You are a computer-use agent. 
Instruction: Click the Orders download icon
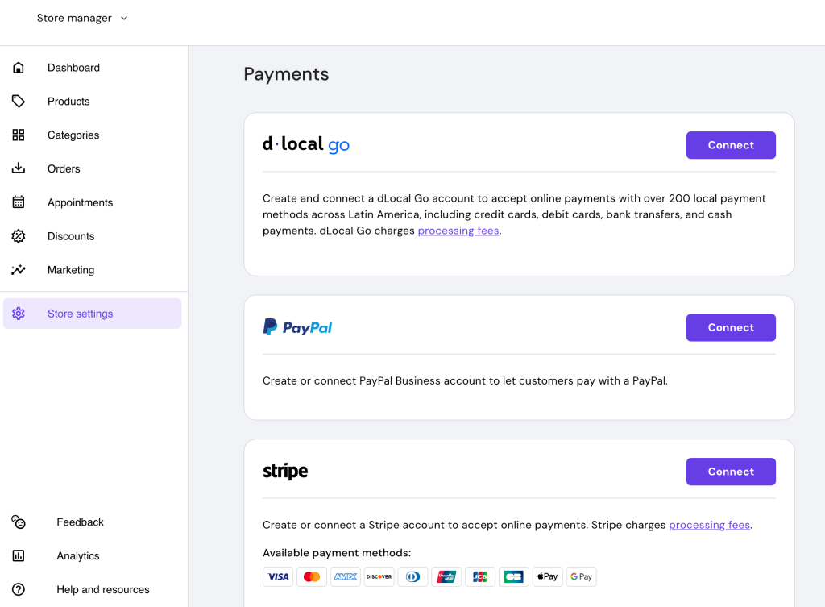(18, 168)
